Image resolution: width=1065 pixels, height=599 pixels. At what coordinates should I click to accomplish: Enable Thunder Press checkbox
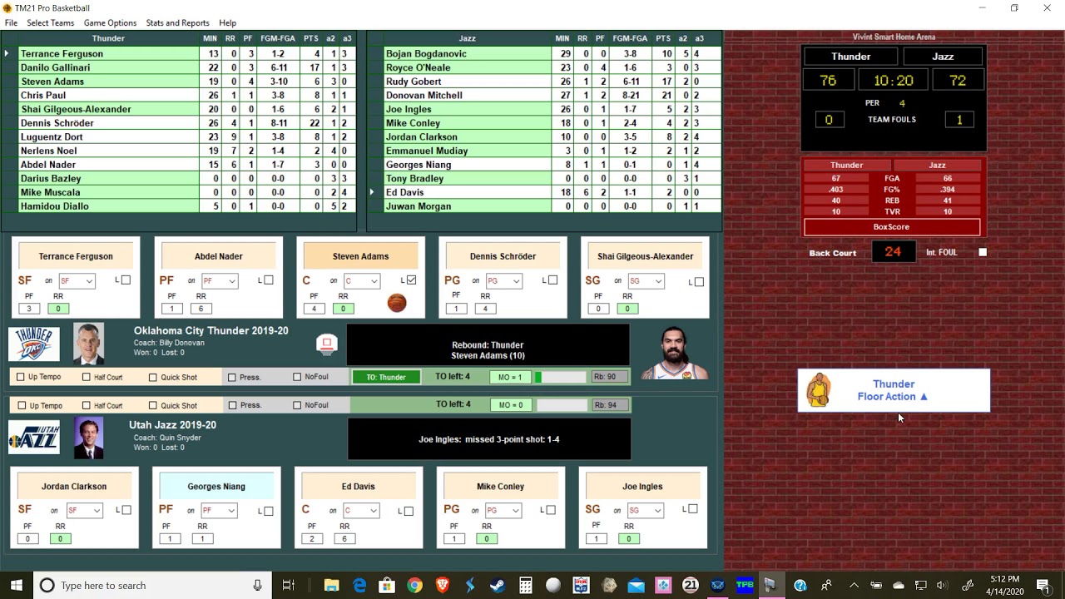point(232,378)
